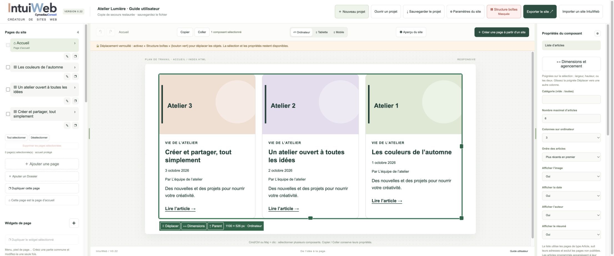This screenshot has width=614, height=256.
Task: Click pencil icon for Un atelier ouvert à toutes les idées
Action: tap(67, 101)
